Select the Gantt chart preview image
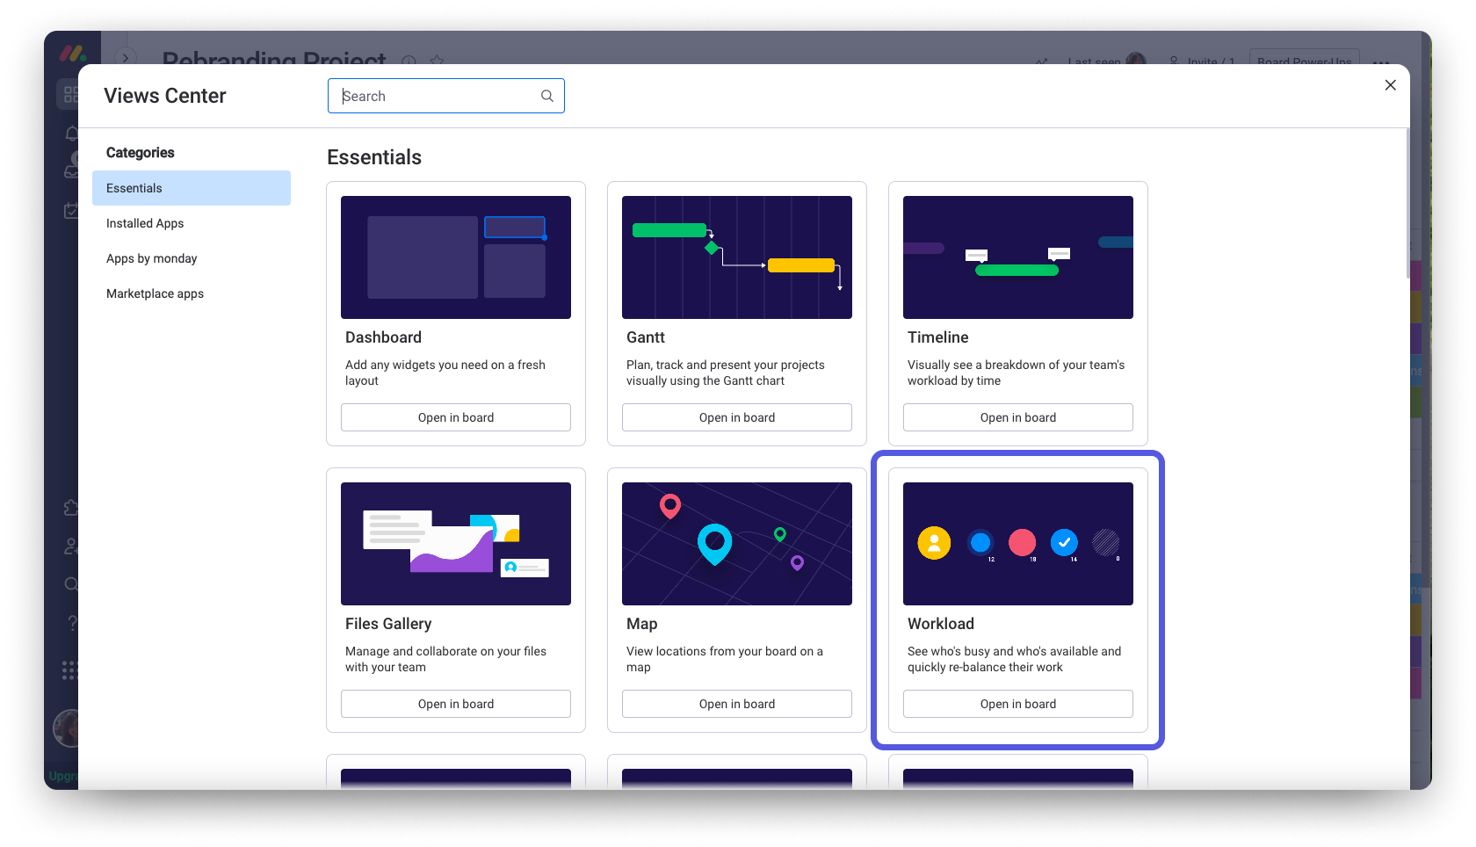Viewport: 1476px width, 847px height. pos(737,257)
